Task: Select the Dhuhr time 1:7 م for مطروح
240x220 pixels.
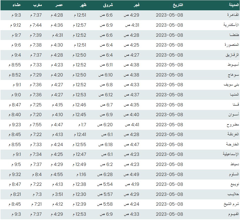Action: [x=81, y=125]
